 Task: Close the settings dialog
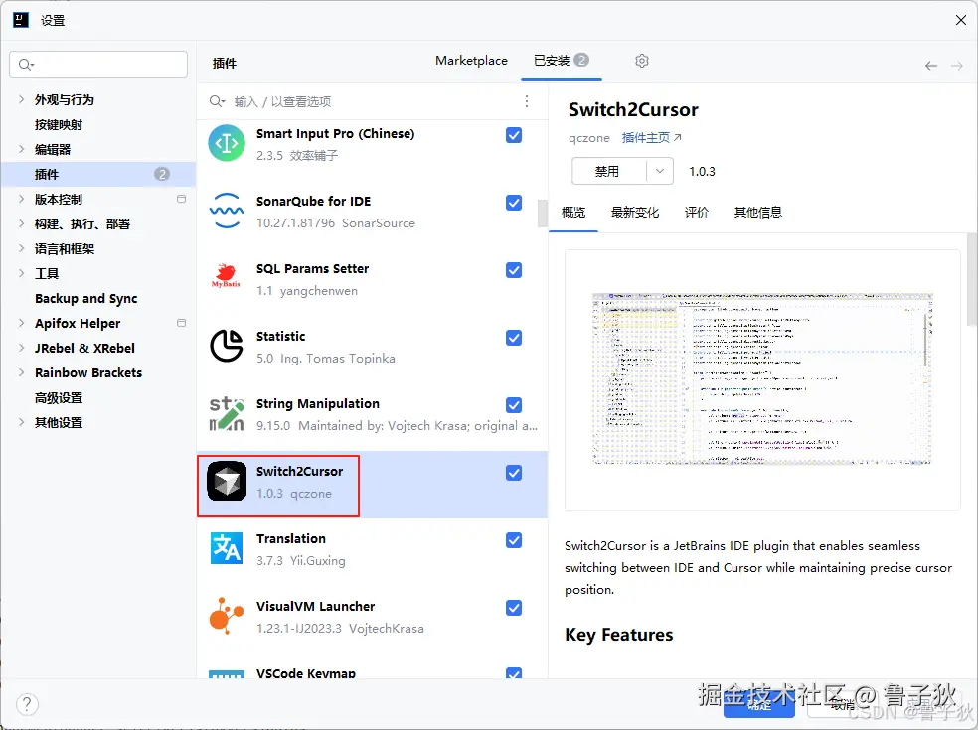click(960, 20)
